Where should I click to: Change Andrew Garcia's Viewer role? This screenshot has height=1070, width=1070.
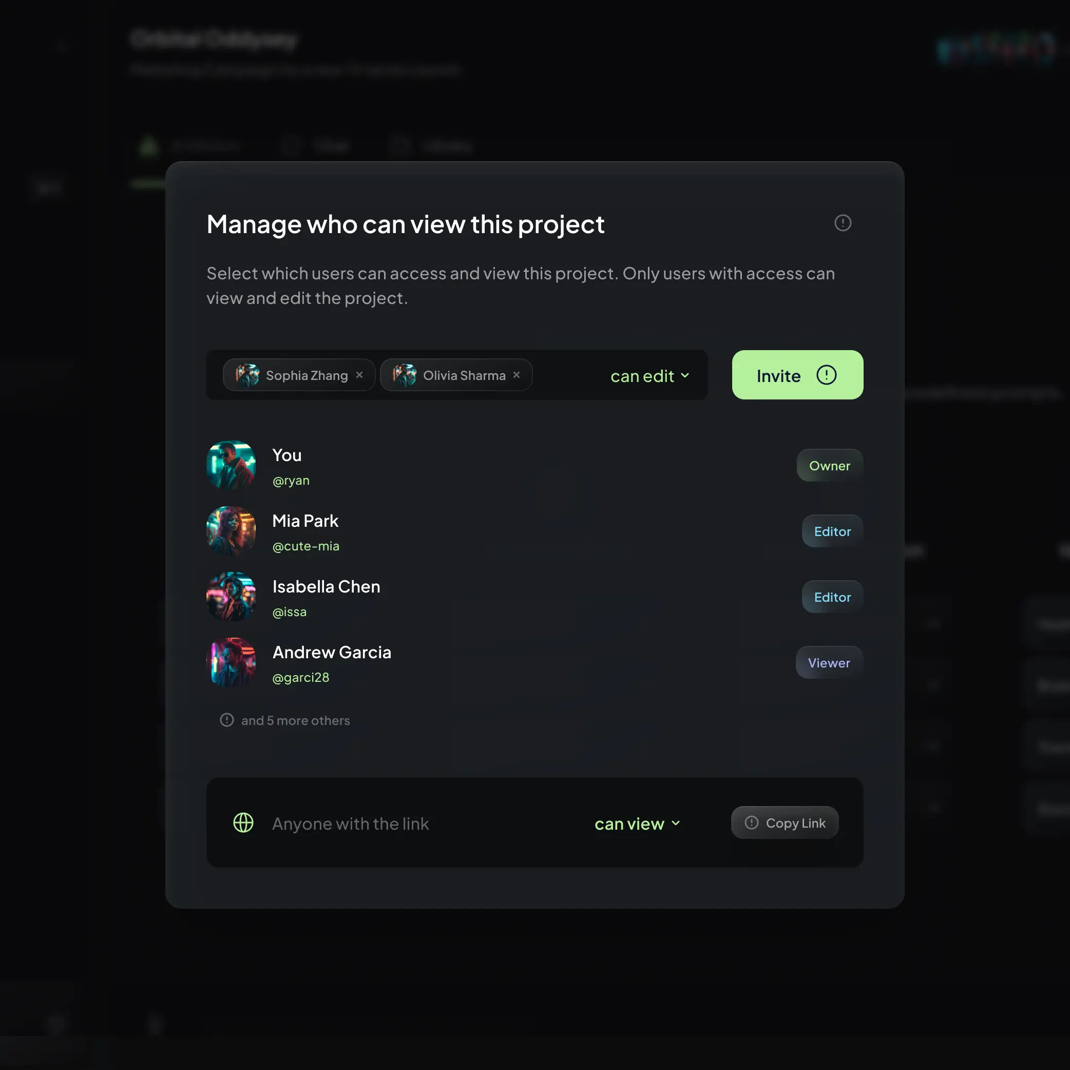point(829,662)
